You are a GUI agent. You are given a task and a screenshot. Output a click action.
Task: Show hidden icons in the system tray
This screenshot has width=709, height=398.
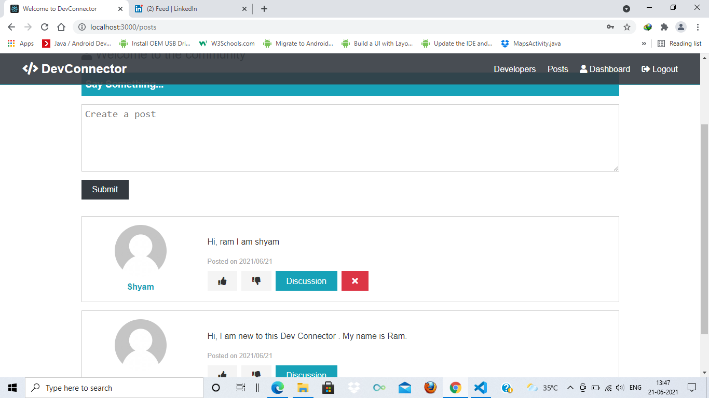pyautogui.click(x=570, y=387)
